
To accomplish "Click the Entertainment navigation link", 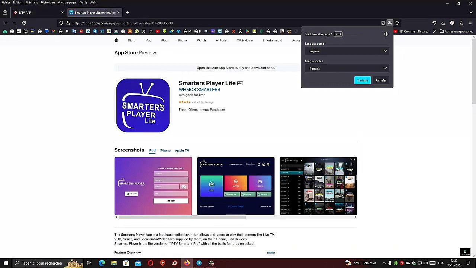I will point(272,40).
